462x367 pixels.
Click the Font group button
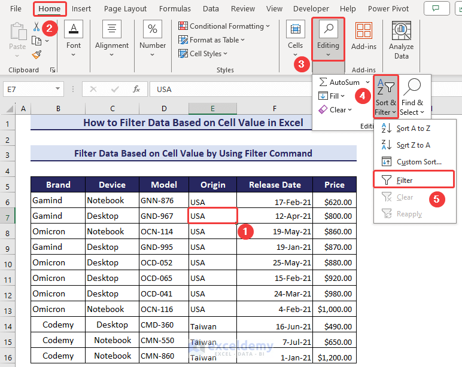click(x=74, y=39)
